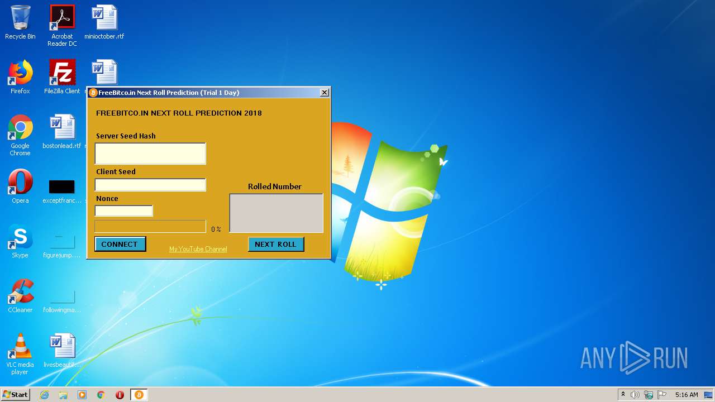Select followingma file icon

point(62,300)
